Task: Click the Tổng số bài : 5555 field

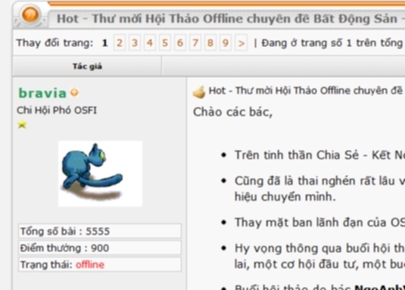Action: coord(100,231)
